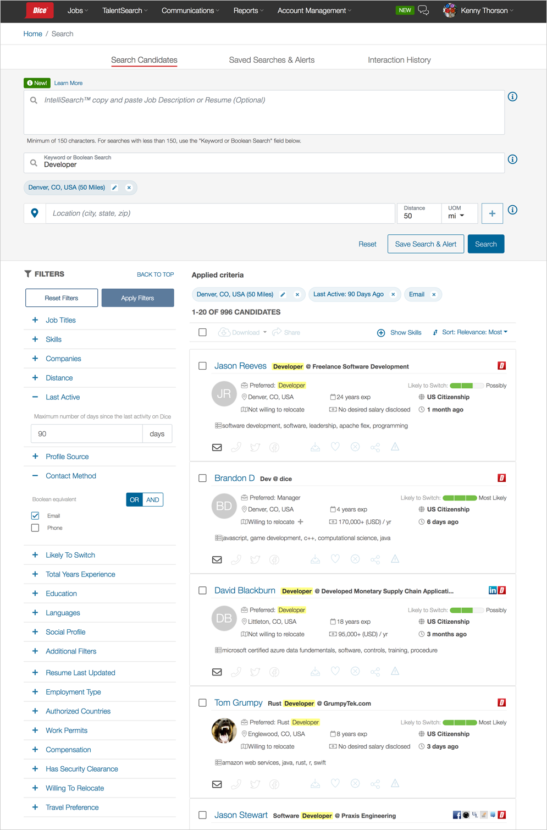Uncheck the Email contact method checkbox
Screen dimensions: 547x830
point(35,516)
